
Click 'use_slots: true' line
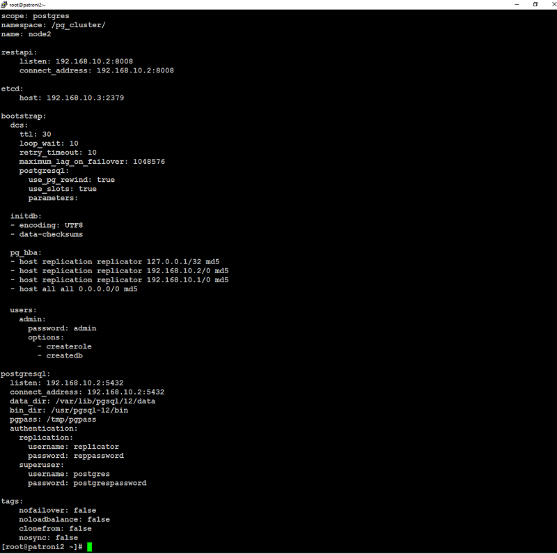[x=62, y=189]
